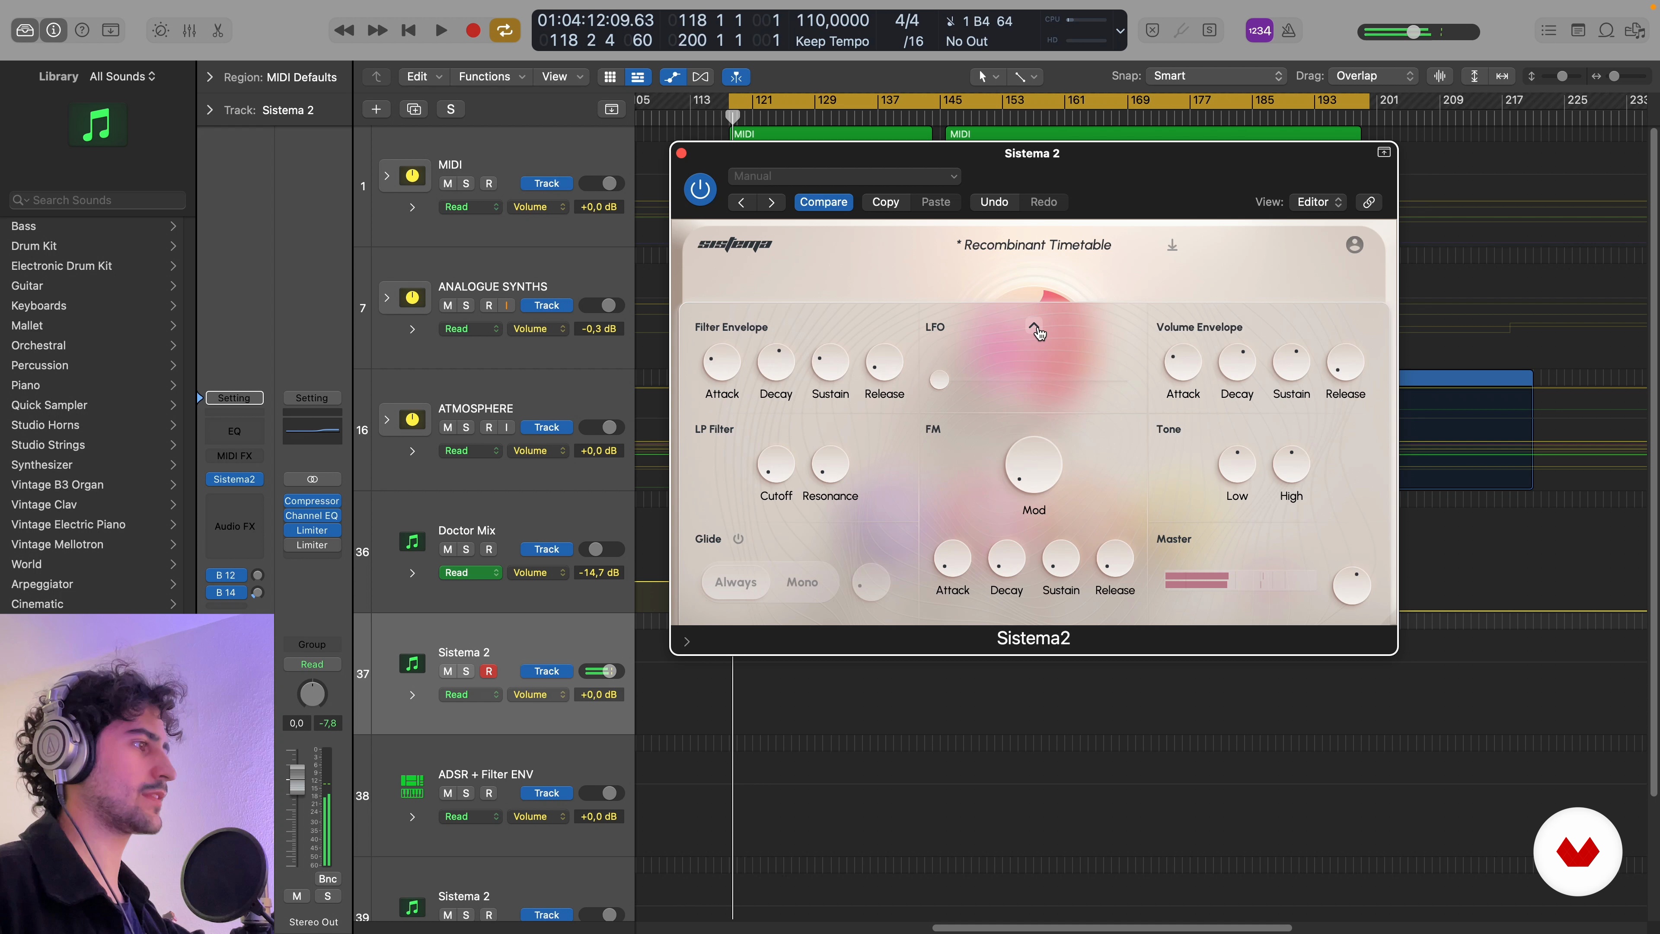Open the Sistema user account icon
This screenshot has height=934, width=1660.
tap(1354, 245)
